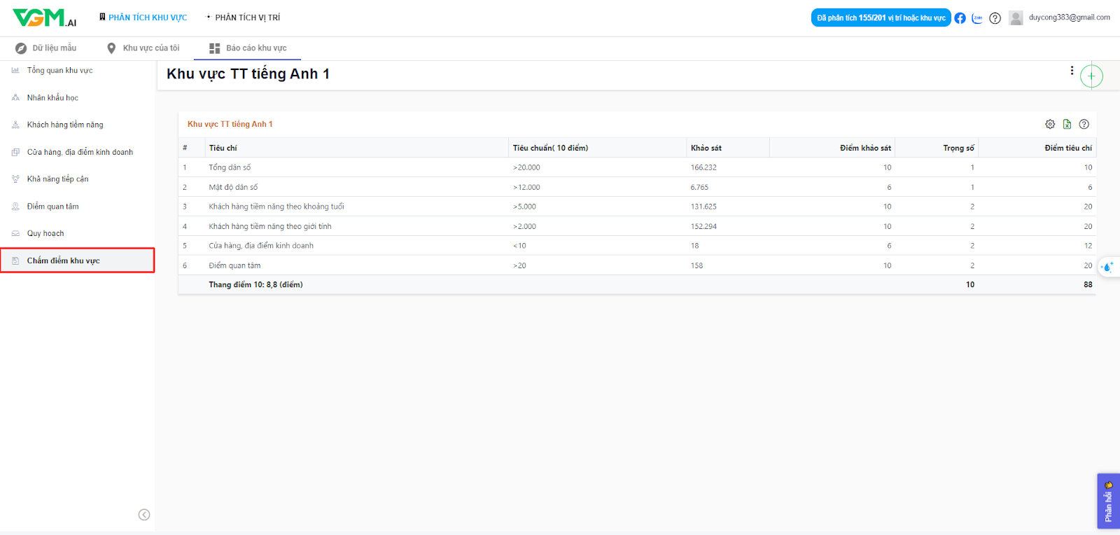Open the three-dot menu beside area title

(1072, 71)
